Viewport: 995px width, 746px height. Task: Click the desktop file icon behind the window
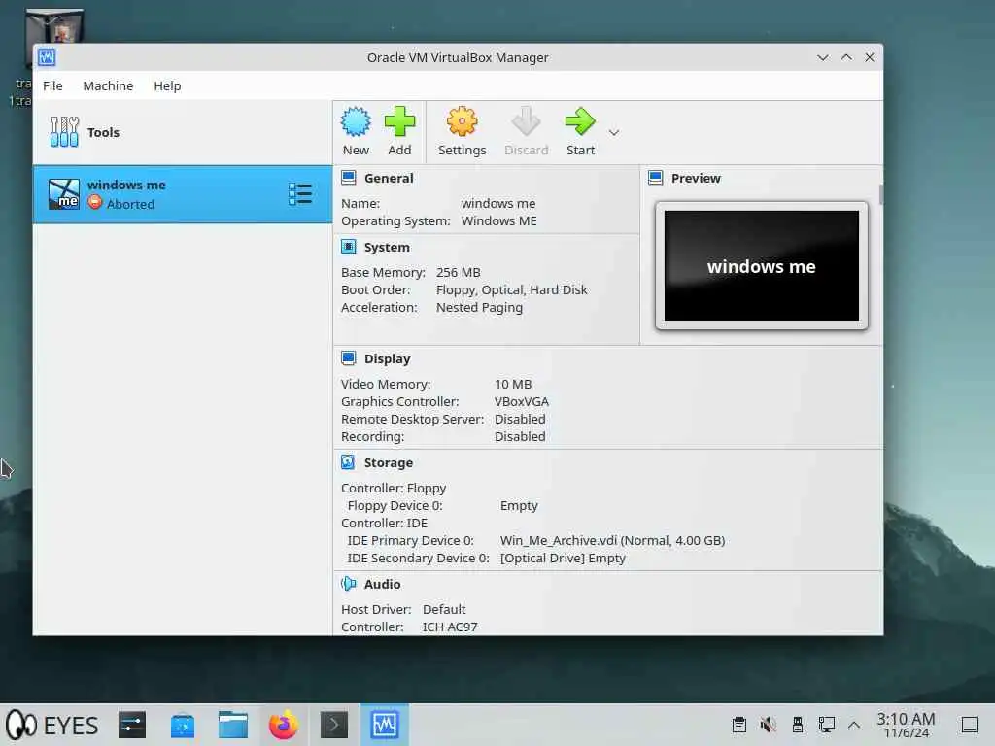pos(54,26)
